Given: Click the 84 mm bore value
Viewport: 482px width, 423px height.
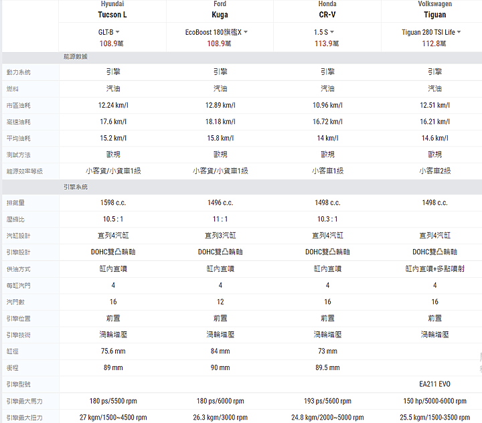Looking at the screenshot, I should click(220, 351).
